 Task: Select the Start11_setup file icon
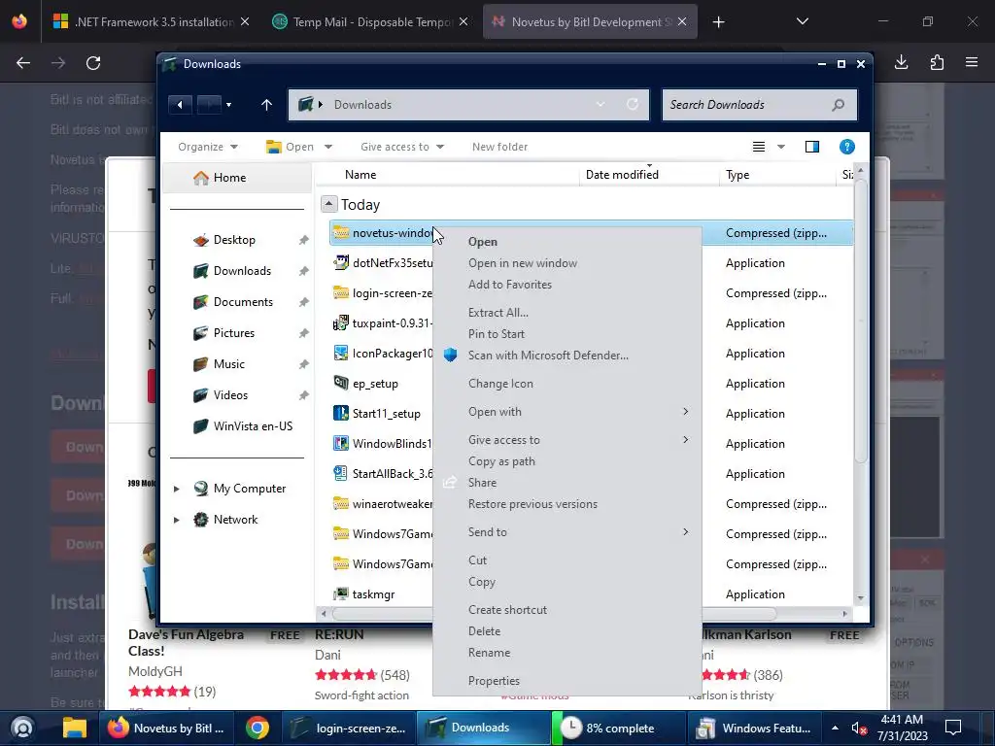point(341,414)
